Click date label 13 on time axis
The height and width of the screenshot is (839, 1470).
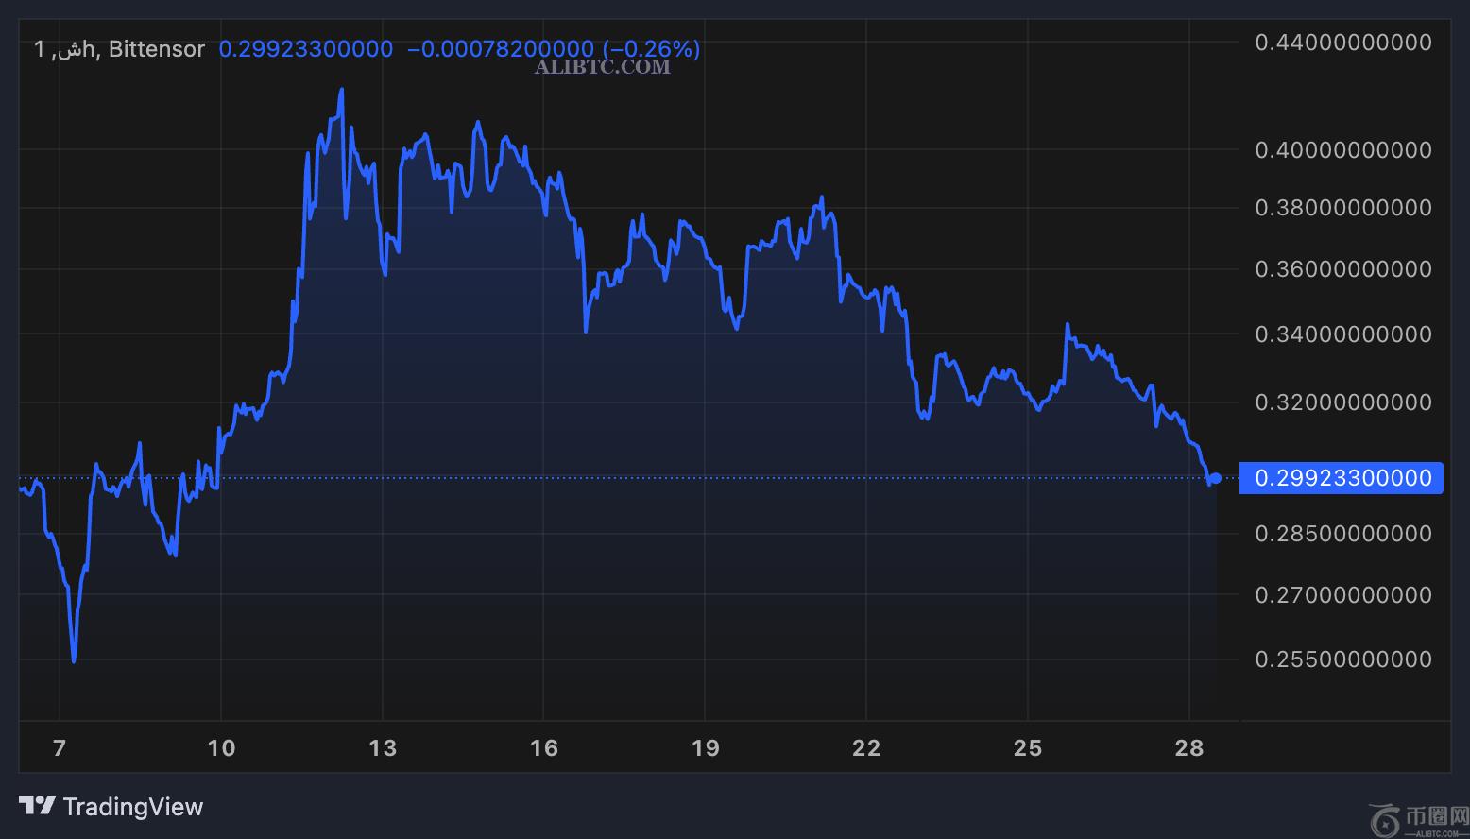coord(383,748)
